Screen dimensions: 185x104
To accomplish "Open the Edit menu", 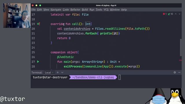I will [x=39, y=10].
